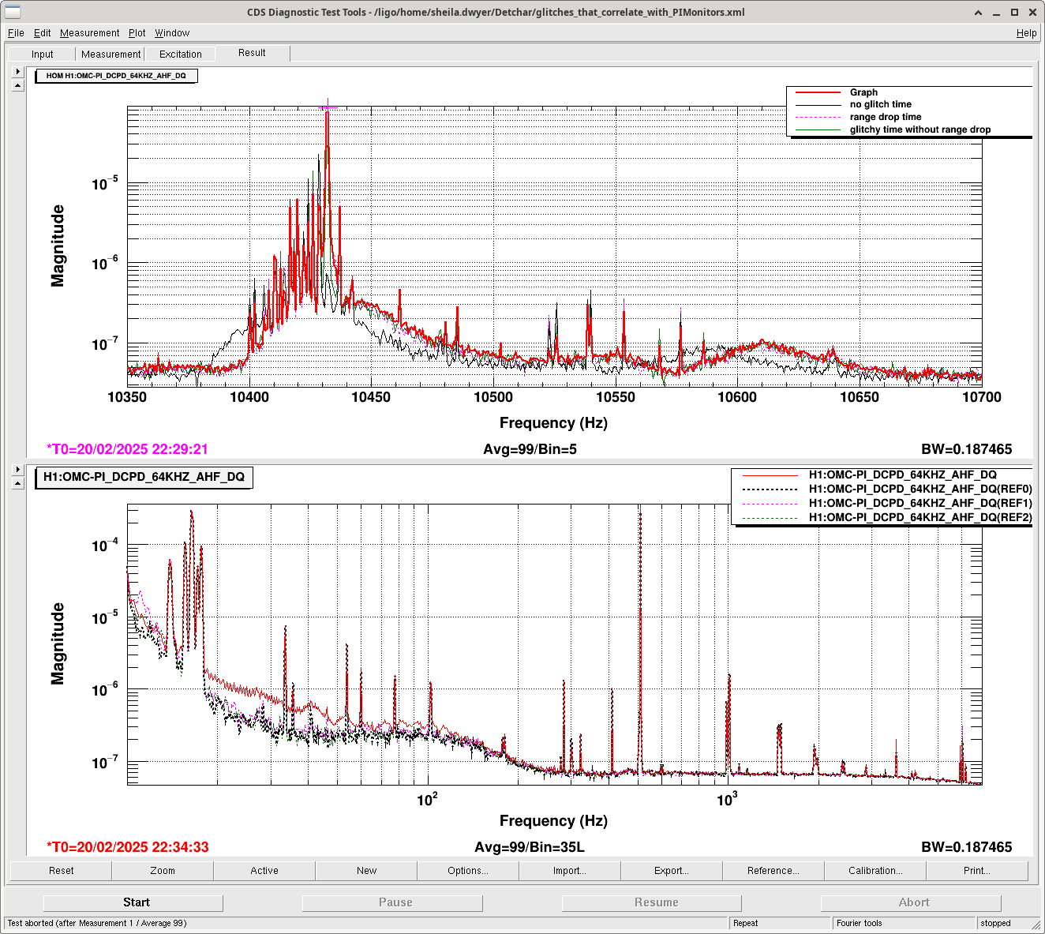Click bottom plot T0=20/02/2025 22:34:33 timestamp
The height and width of the screenshot is (934, 1045).
[127, 847]
